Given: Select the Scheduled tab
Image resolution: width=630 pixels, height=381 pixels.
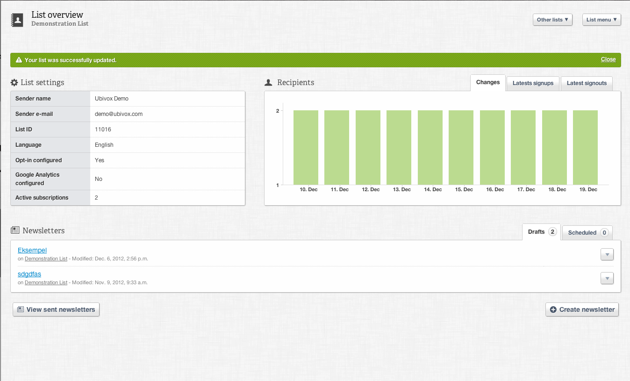Looking at the screenshot, I should (x=587, y=232).
